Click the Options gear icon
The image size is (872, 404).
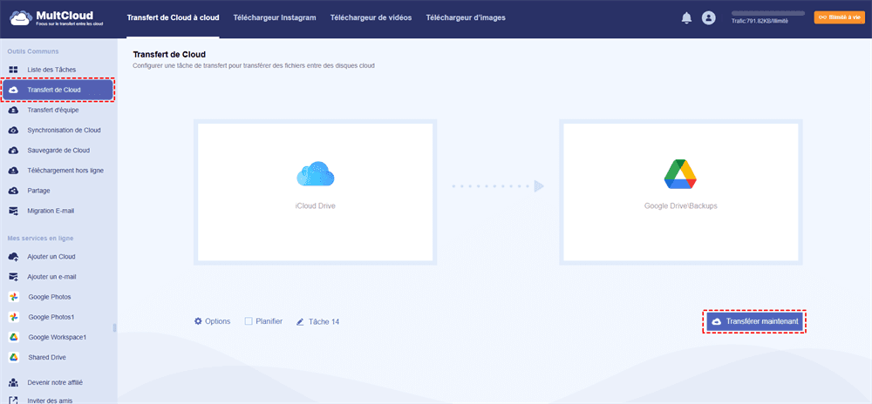(x=198, y=321)
